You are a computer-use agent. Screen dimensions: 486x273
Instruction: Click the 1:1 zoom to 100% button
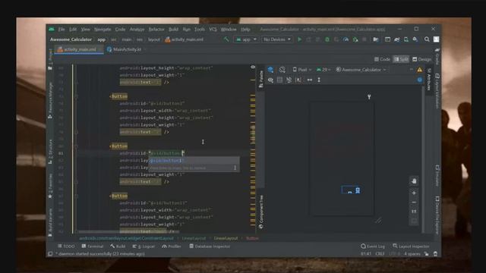pos(414,212)
